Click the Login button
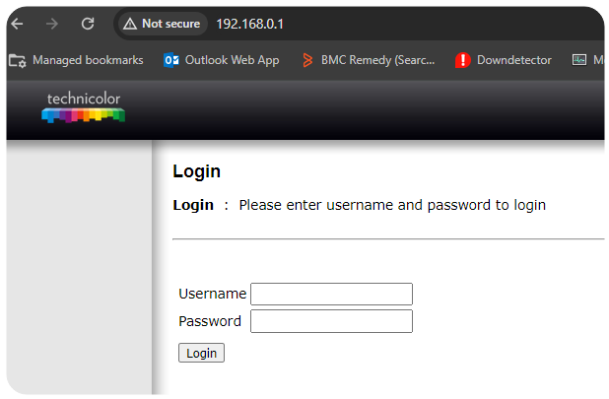This screenshot has width=609, height=399. [x=201, y=353]
